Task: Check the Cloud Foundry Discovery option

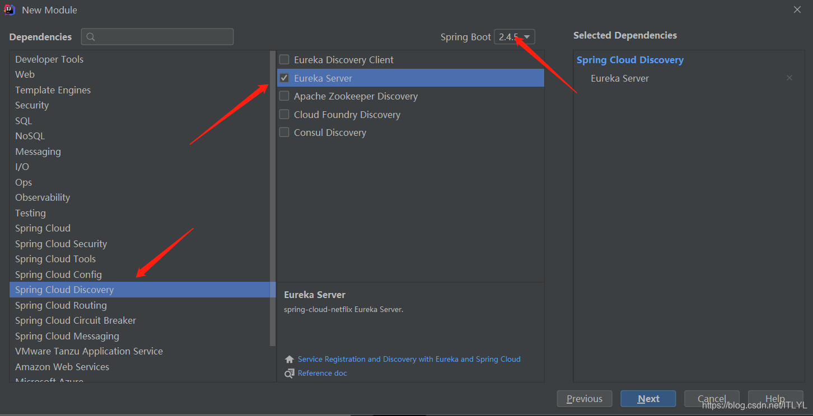Action: point(284,114)
